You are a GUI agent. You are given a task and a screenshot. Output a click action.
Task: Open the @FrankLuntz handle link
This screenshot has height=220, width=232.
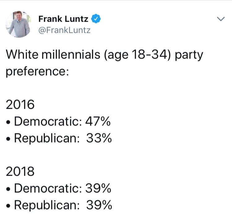(64, 30)
